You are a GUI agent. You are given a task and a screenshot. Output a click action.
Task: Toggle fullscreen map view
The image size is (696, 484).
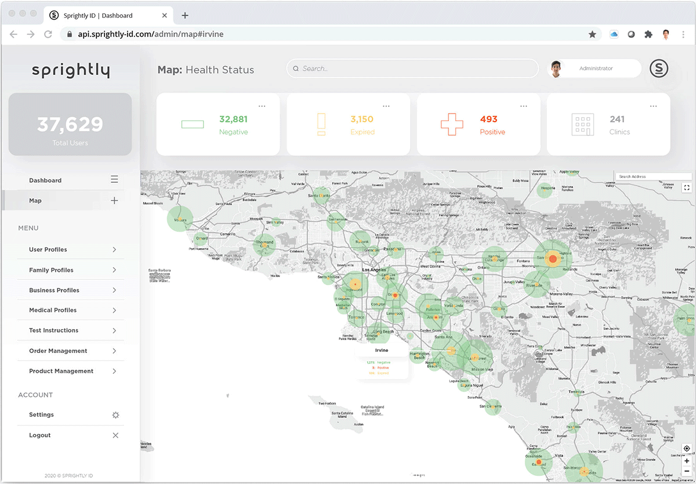point(687,187)
